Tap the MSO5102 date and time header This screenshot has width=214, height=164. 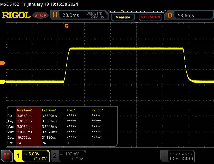point(39,4)
